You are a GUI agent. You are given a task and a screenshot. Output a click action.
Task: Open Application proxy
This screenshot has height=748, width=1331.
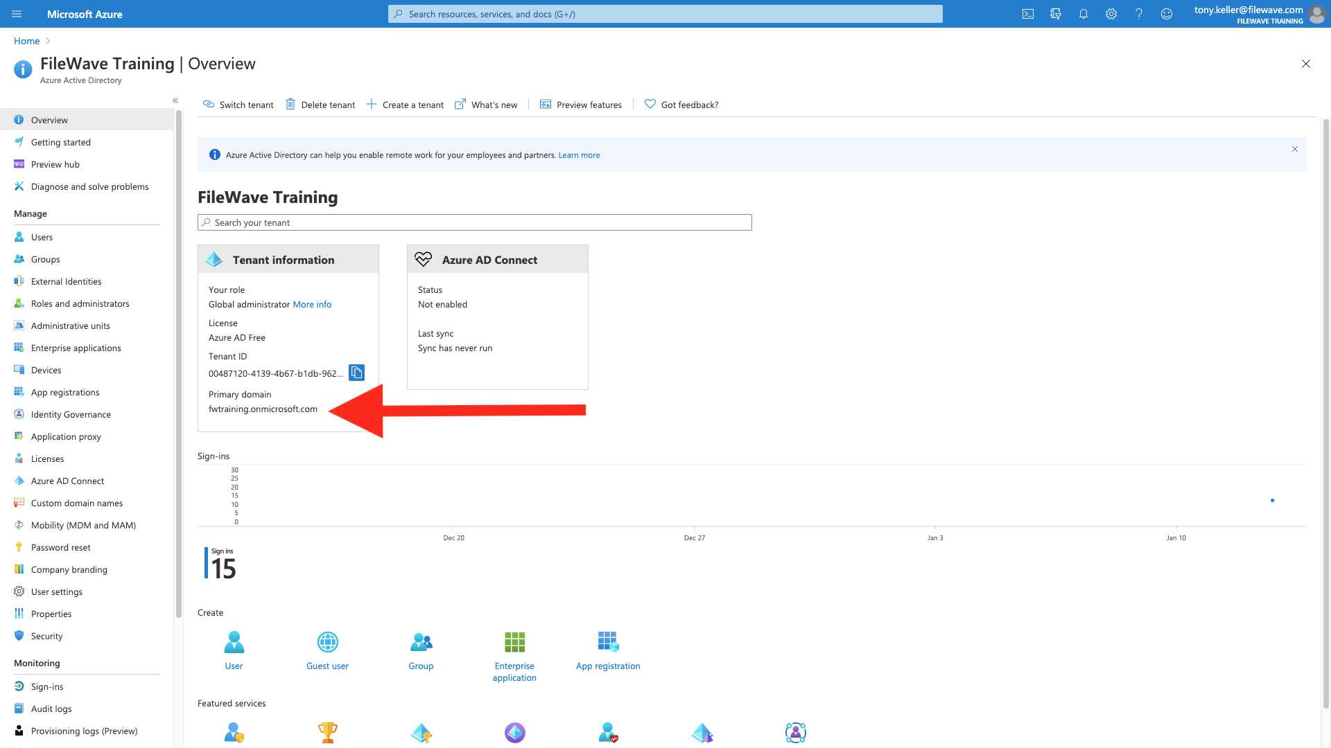87,436
